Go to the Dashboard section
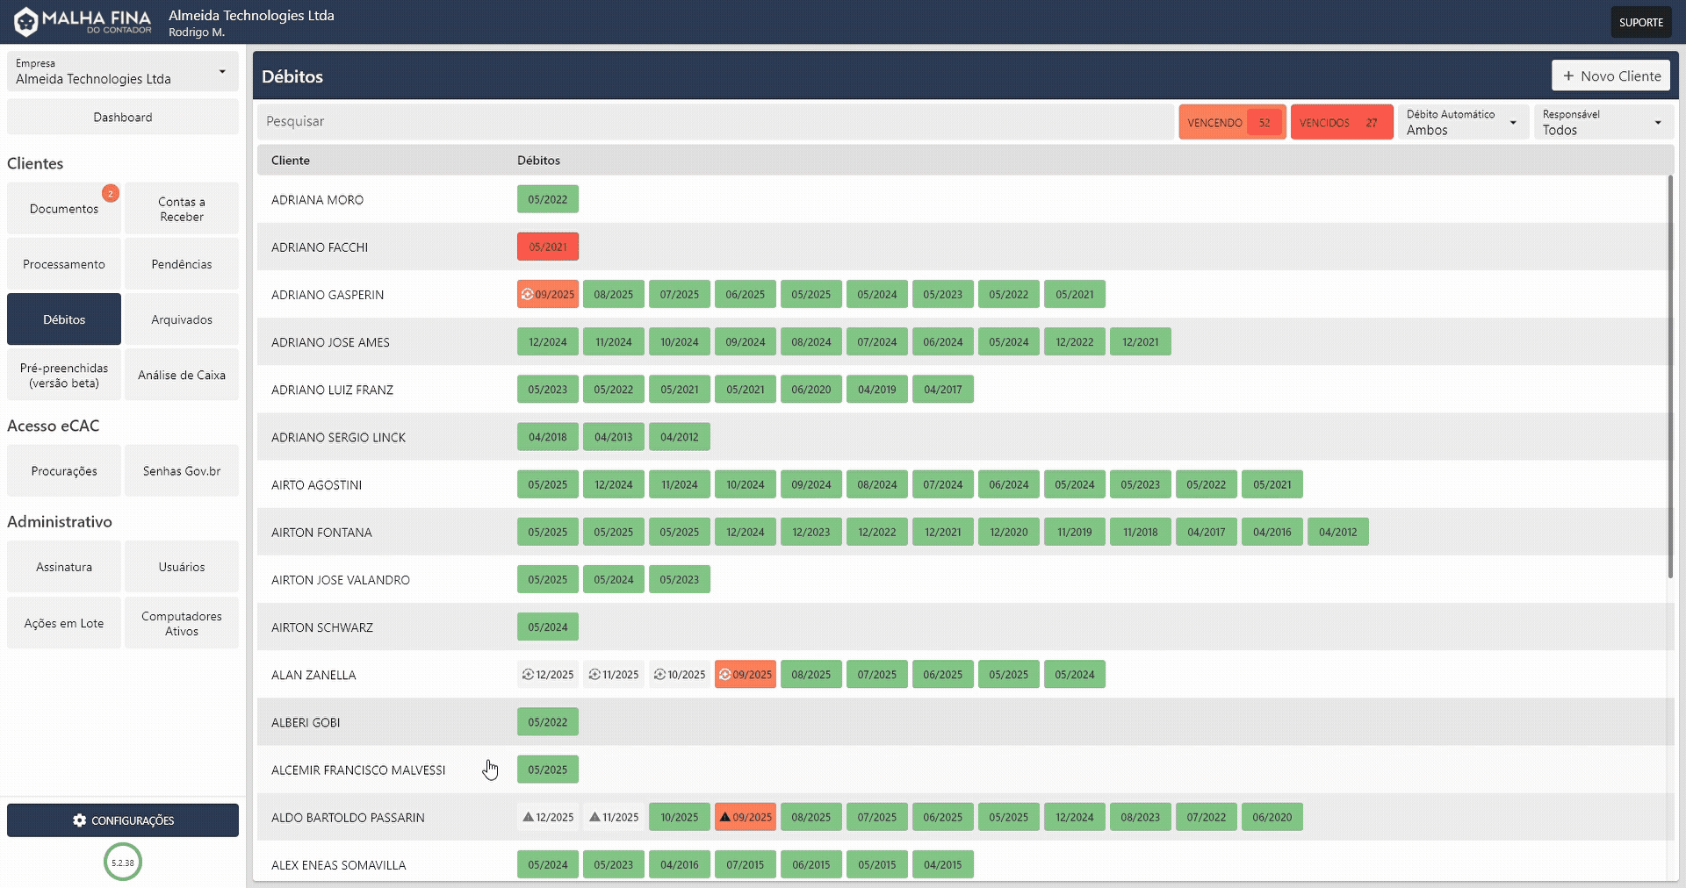 122,116
